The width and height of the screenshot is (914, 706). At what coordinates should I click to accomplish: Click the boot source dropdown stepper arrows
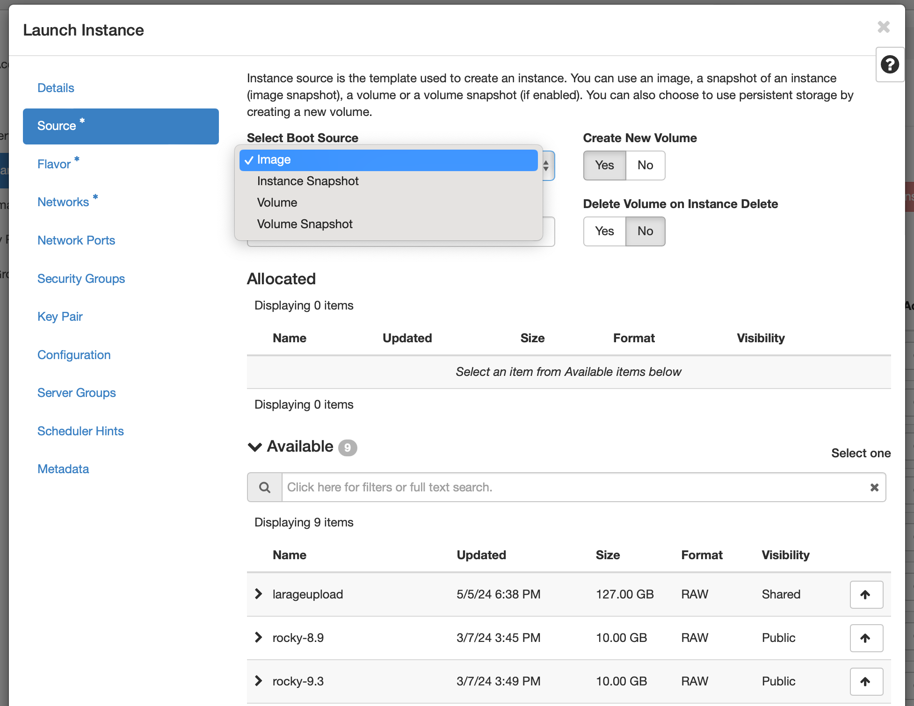pos(546,165)
